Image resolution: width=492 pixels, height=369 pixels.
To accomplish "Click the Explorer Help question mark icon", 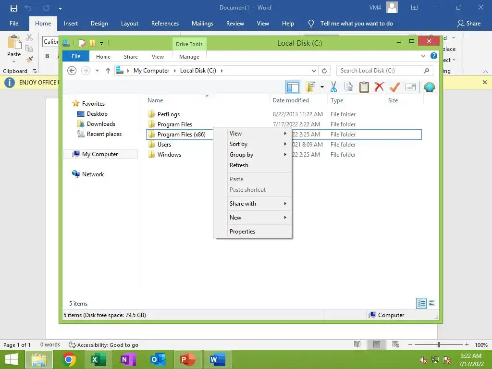I will (x=434, y=56).
